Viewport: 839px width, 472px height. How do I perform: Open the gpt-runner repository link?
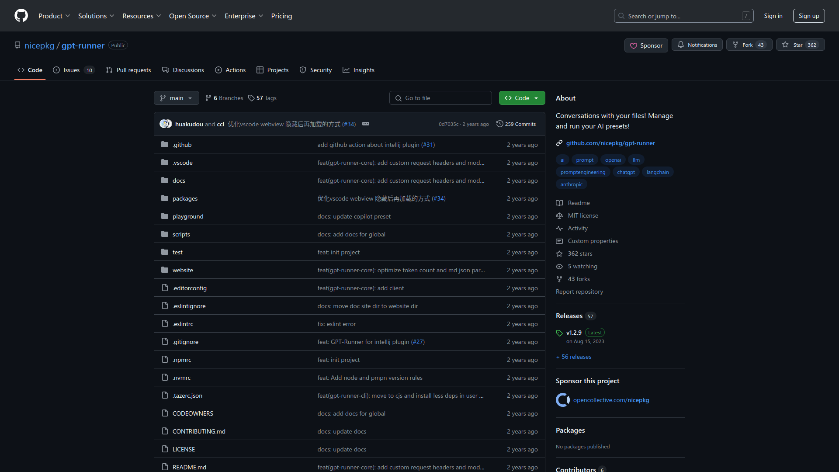click(83, 45)
